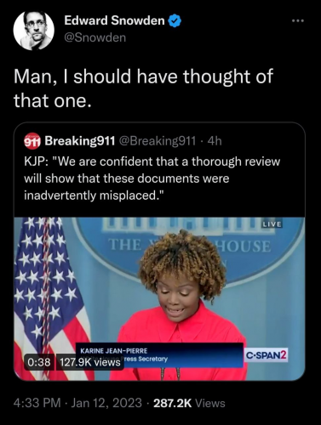Click the blue verified badge

(x=175, y=21)
